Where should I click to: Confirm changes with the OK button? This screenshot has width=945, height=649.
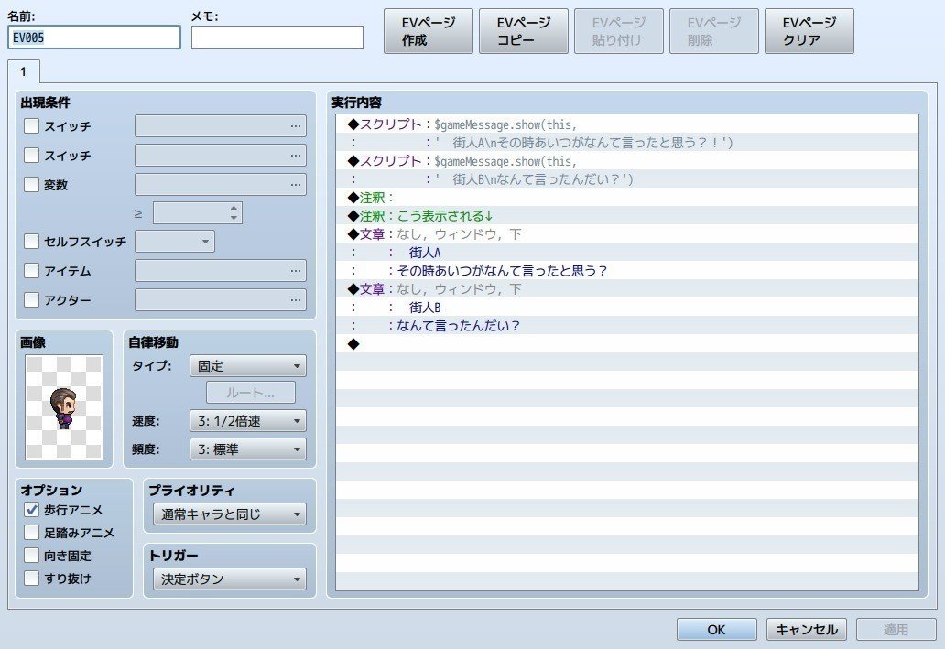pos(716,629)
